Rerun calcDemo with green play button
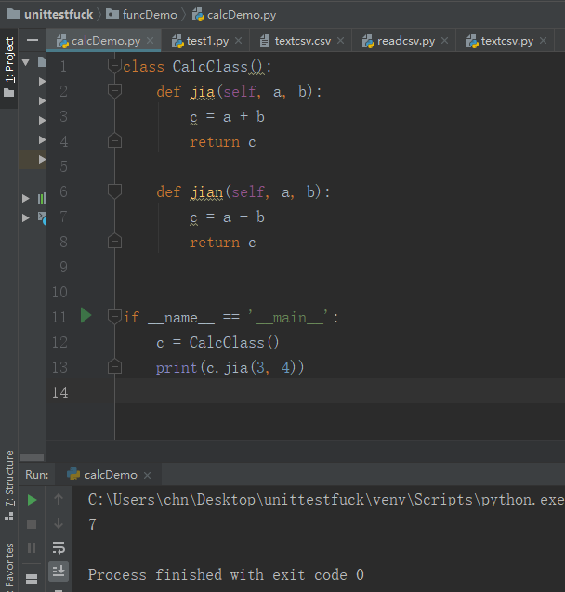 (x=32, y=500)
